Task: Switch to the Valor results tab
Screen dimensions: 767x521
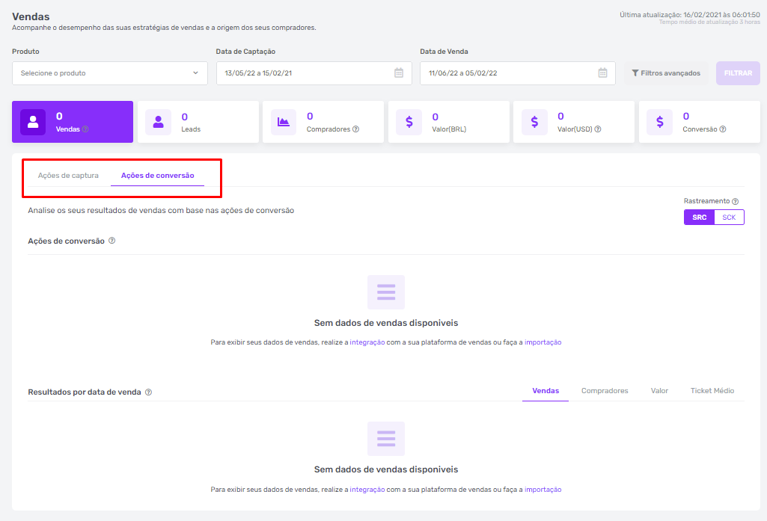Action: [659, 391]
